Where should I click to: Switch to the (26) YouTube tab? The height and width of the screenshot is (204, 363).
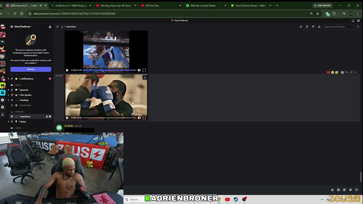(161, 5)
